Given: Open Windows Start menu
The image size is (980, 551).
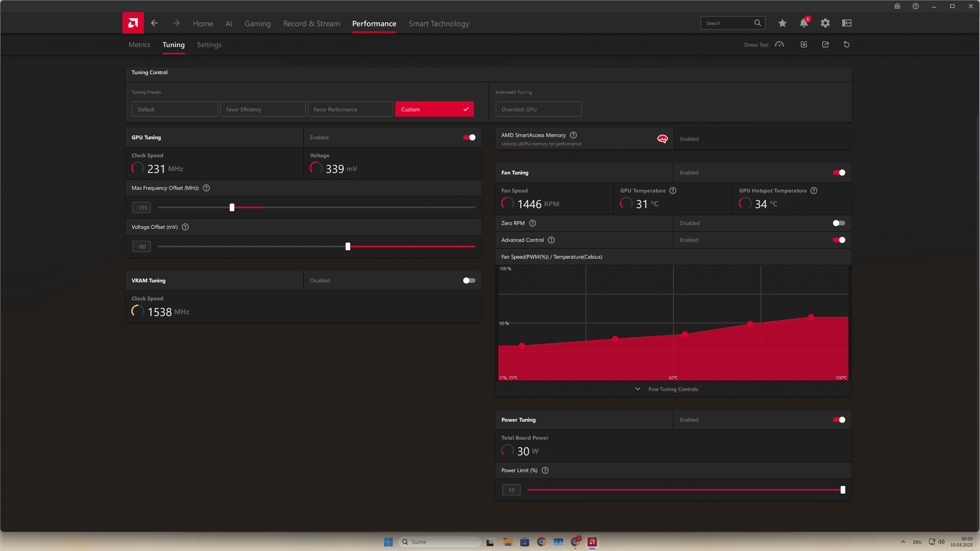Looking at the screenshot, I should point(388,542).
